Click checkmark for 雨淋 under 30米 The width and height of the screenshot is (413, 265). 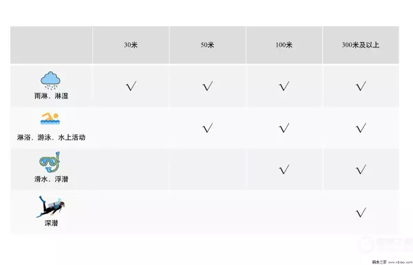click(131, 86)
